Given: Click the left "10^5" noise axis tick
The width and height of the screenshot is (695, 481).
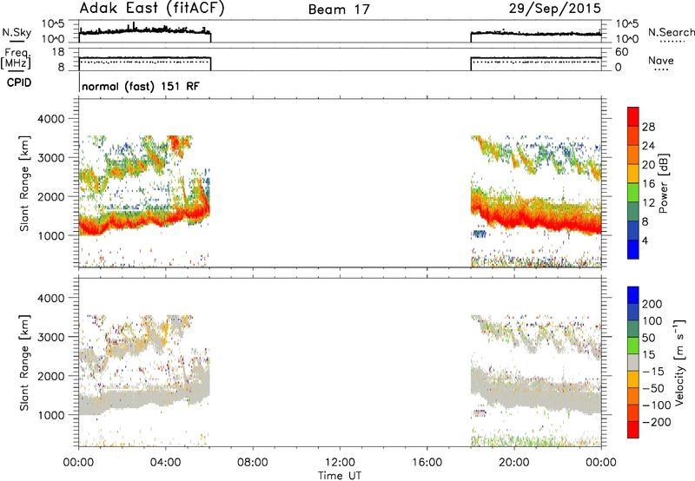Looking at the screenshot, I should coord(53,23).
